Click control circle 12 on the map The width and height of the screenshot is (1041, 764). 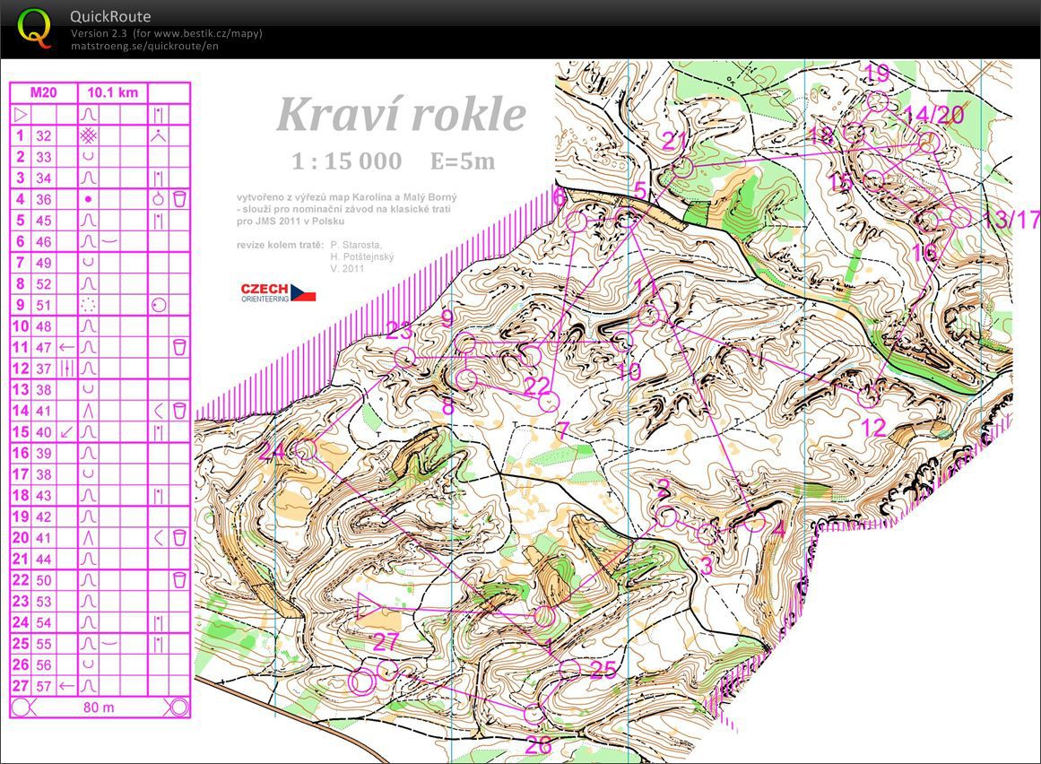[868, 397]
